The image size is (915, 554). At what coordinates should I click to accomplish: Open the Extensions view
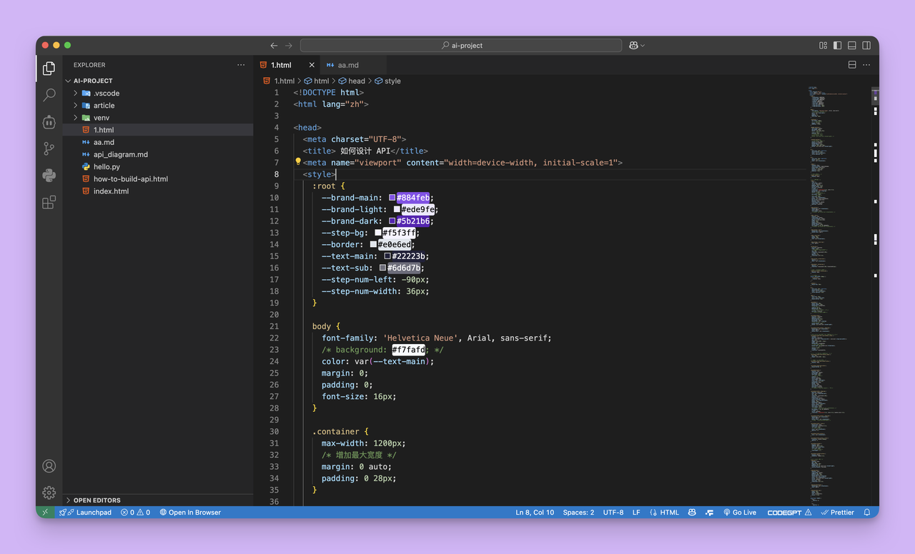click(49, 203)
